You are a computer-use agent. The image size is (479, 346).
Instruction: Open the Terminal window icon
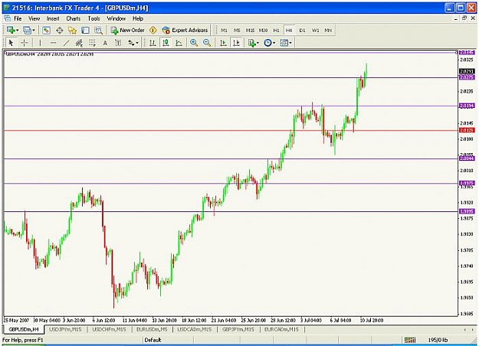coord(86,30)
